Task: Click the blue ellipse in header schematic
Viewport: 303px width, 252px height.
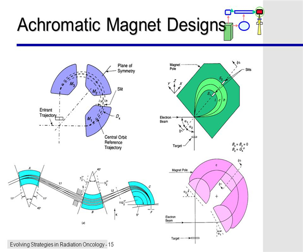Action: (244, 26)
